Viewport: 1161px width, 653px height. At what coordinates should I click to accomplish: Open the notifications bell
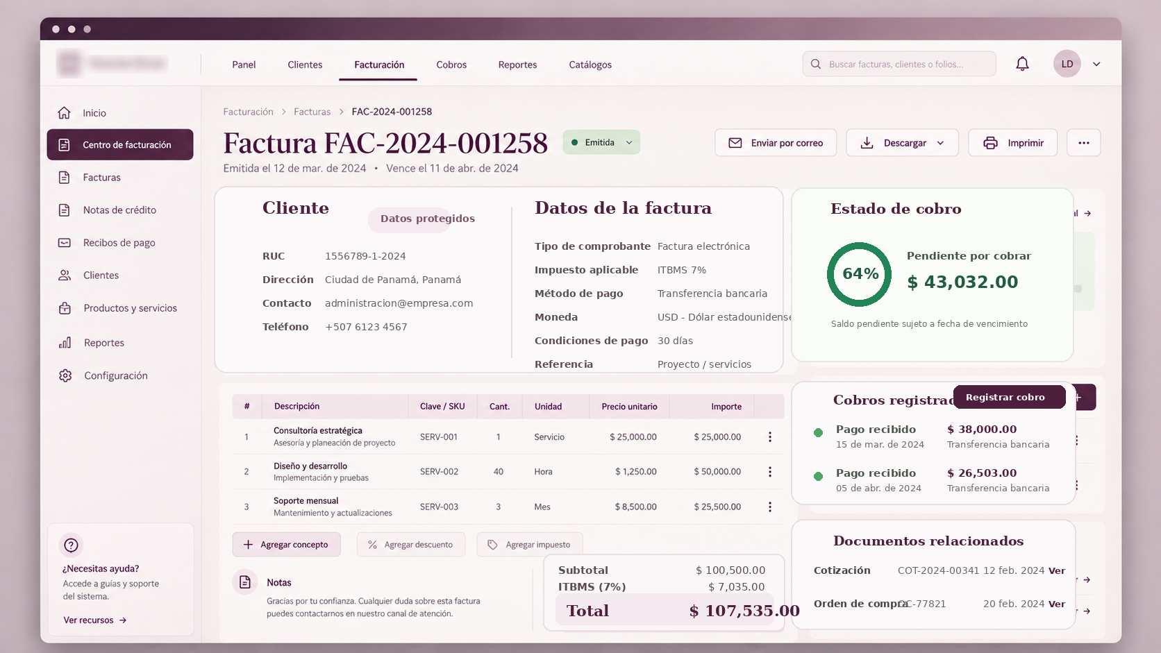point(1022,64)
